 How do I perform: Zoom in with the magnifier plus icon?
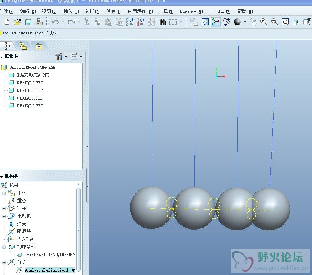(x=264, y=22)
